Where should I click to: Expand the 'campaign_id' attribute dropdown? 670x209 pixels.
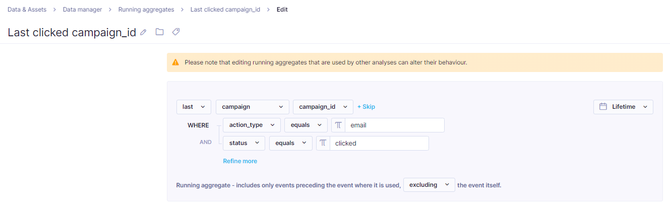323,107
